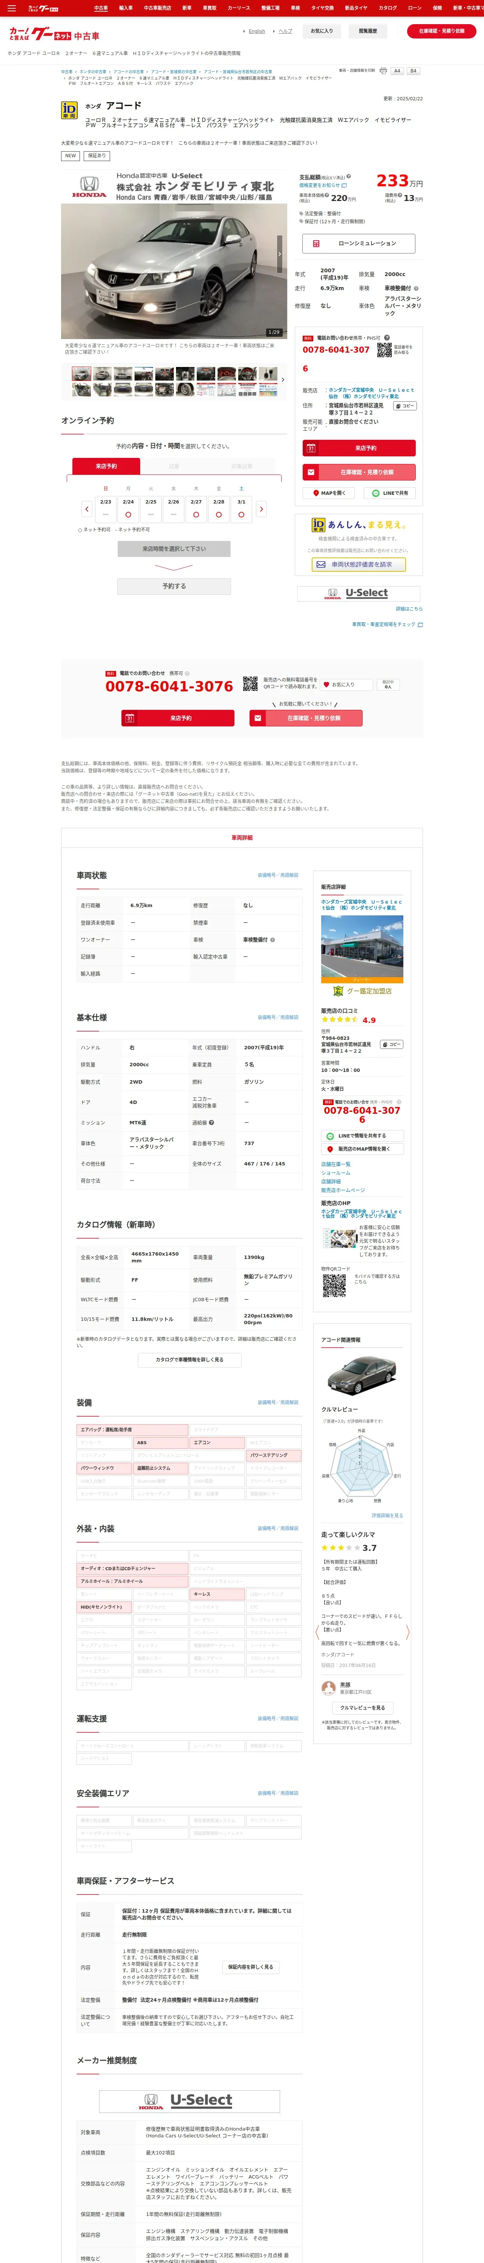Viewport: 484px width, 2263px height.
Task: Click the QR code beside phone 0078-6041-3076
Action: click(250, 683)
